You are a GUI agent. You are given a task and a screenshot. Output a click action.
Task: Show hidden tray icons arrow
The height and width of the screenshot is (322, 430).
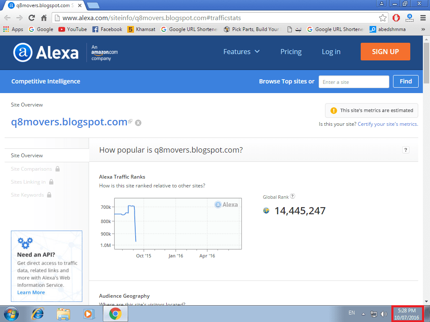[x=363, y=314]
